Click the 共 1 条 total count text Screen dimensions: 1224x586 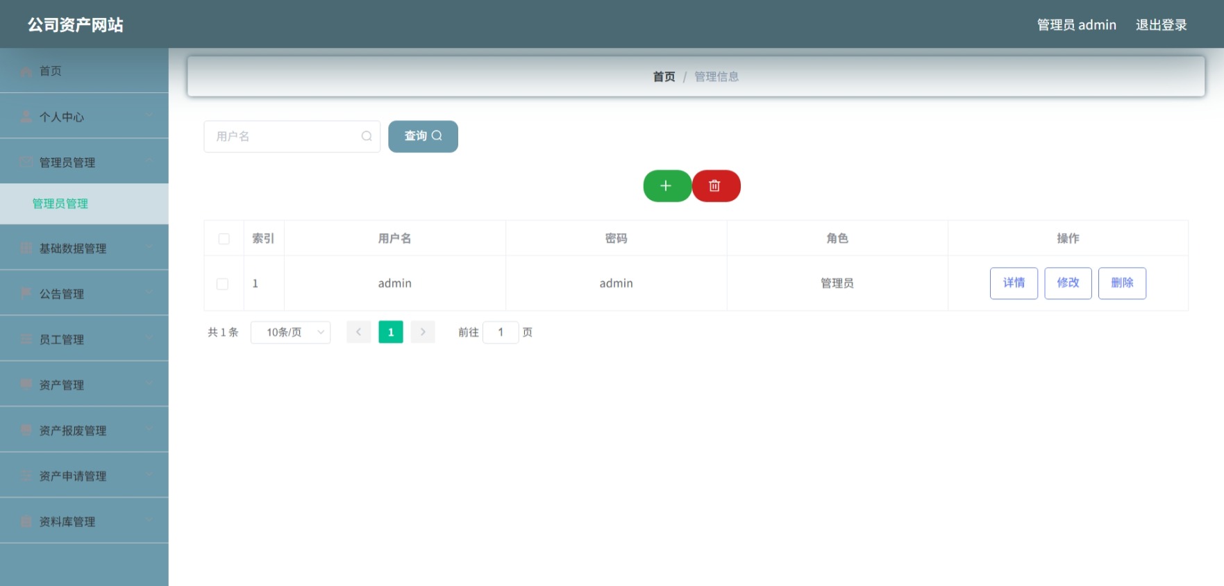click(x=223, y=333)
